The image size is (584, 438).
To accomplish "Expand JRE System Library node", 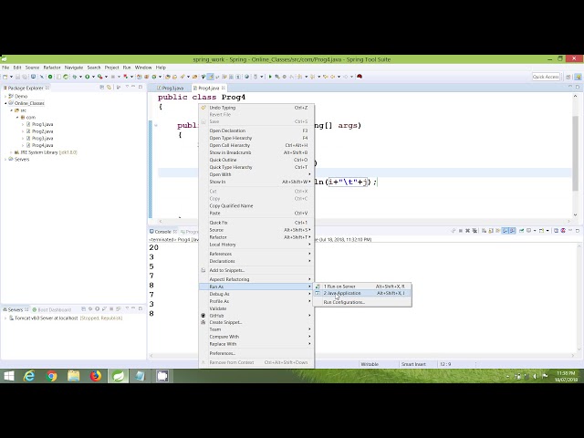I will coord(11,152).
